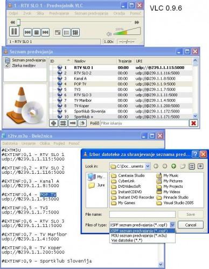
Task: Go to previous playlist item
Action: pyautogui.click(x=27, y=32)
